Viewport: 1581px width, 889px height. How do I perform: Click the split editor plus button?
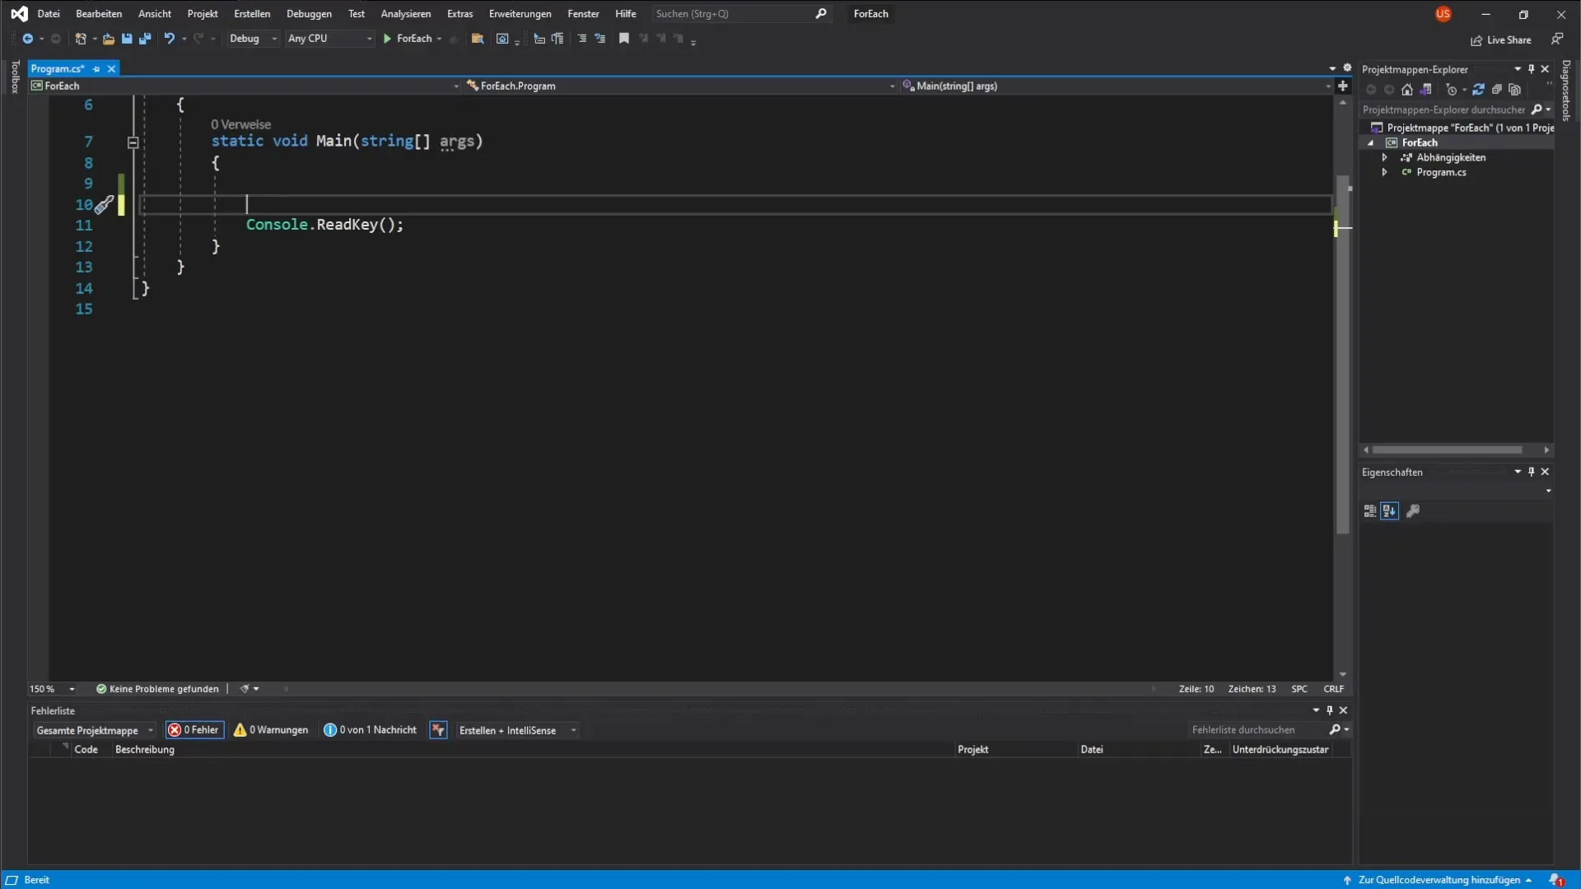(1343, 86)
